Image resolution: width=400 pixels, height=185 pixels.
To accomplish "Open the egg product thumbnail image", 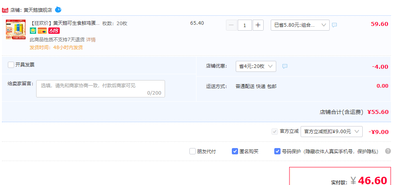I will tap(16, 29).
